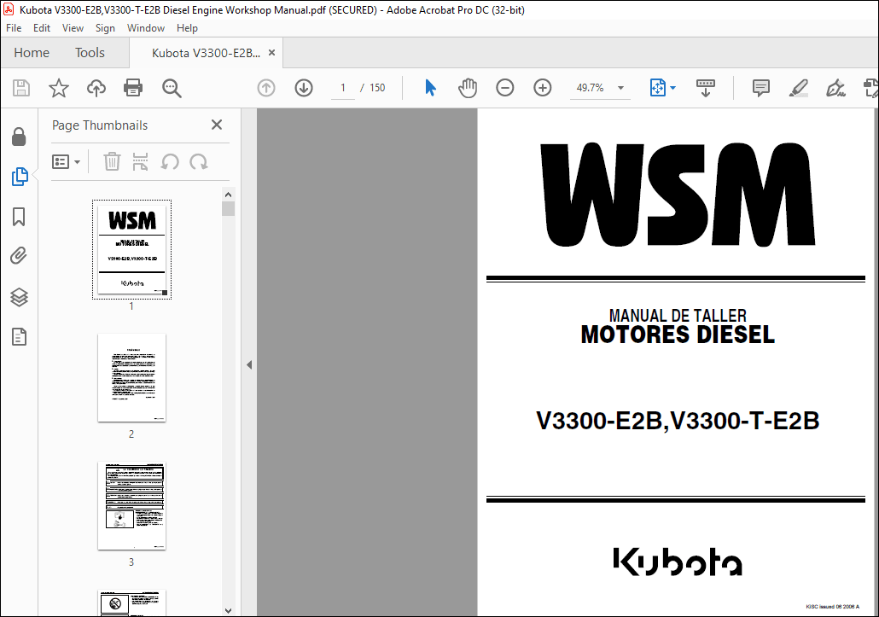The image size is (879, 617).
Task: Select the Highlight text tool
Action: point(798,87)
